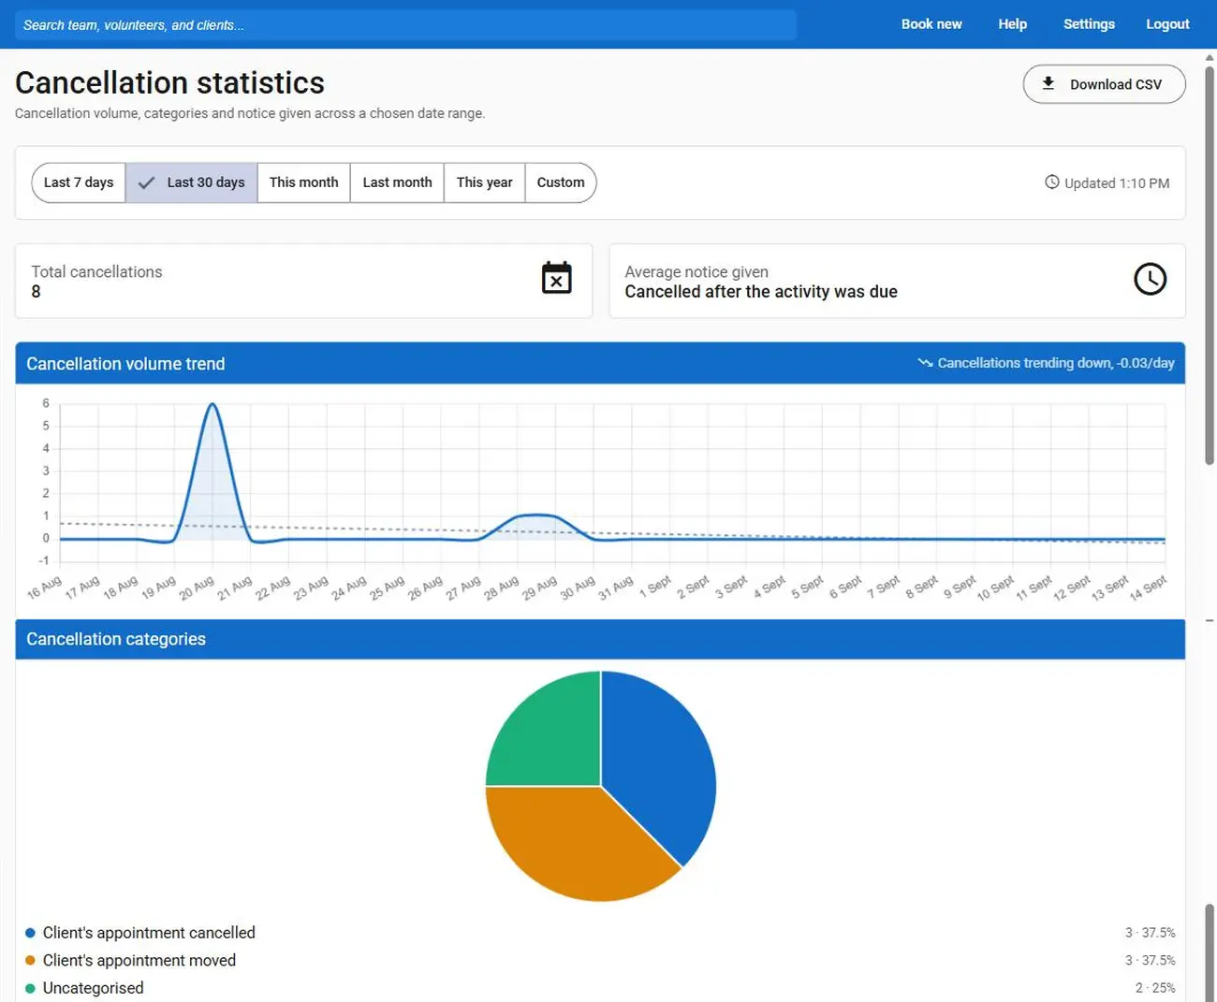Viewport: 1217px width, 1002px height.
Task: Click the clock icon in Average notice card
Action: (1150, 279)
